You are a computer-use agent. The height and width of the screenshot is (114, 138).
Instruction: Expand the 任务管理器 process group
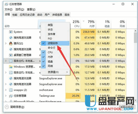[6, 96]
